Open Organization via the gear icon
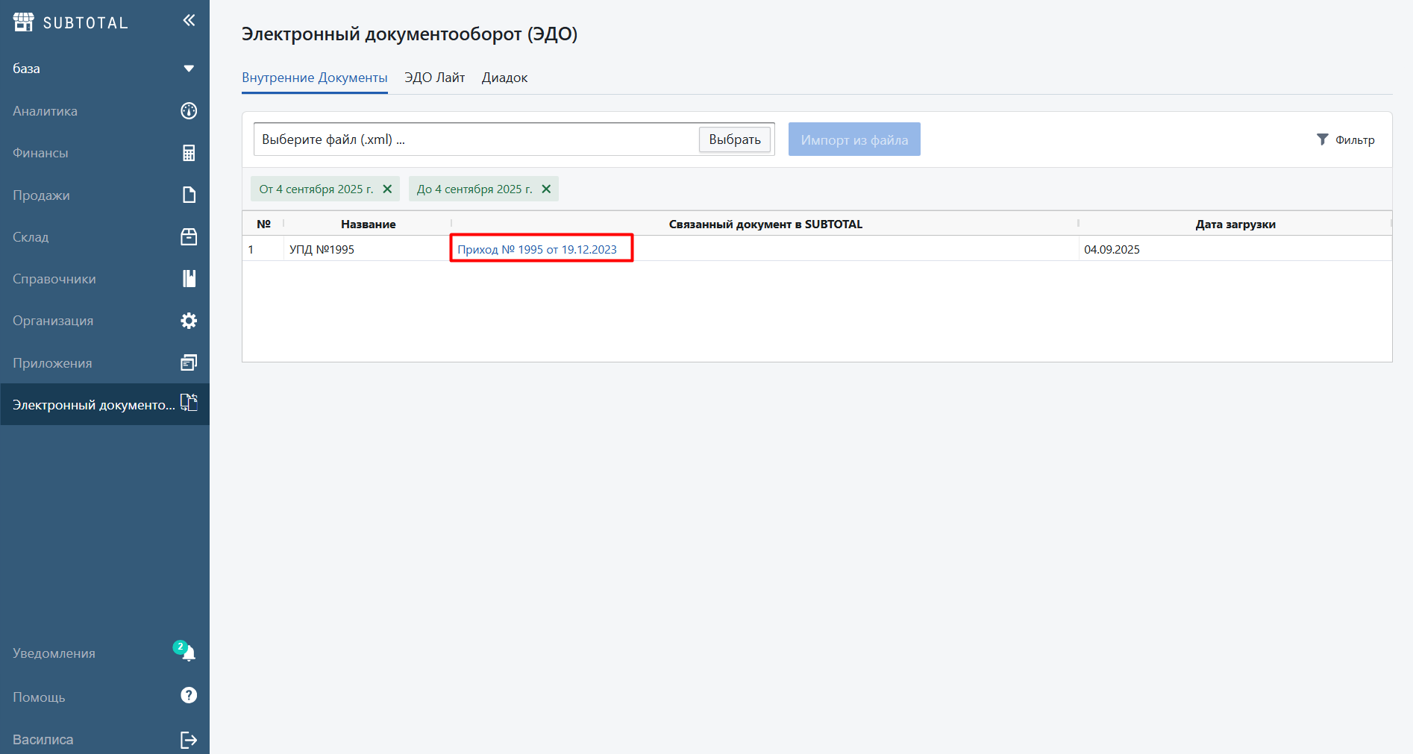Screen dimensions: 1413x754 (189, 321)
